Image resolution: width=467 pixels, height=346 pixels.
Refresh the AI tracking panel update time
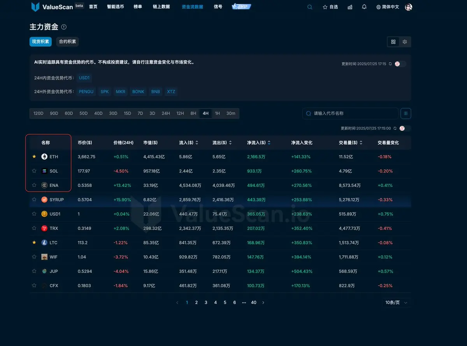tap(390, 64)
